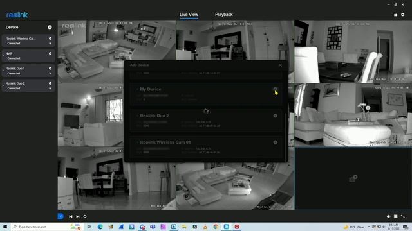
Task: Add Reolink Duo 2 from dialog list
Action: click(275, 116)
